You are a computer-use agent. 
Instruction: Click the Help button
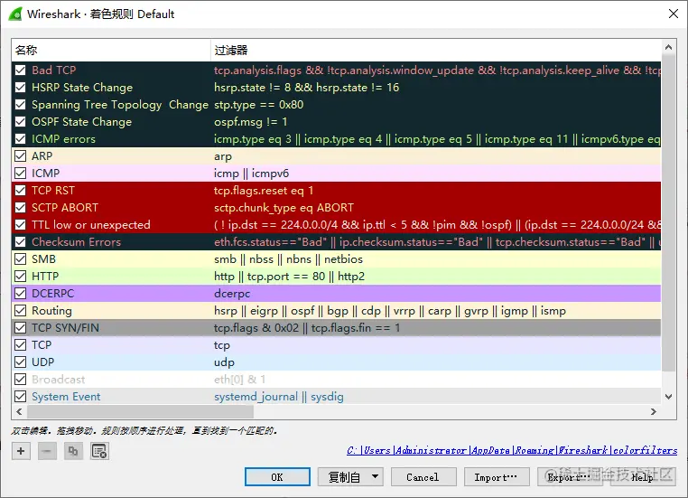point(642,477)
